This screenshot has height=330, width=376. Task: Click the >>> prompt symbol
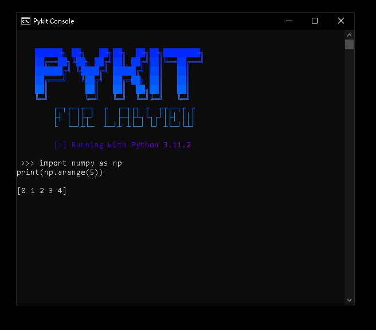pos(28,163)
